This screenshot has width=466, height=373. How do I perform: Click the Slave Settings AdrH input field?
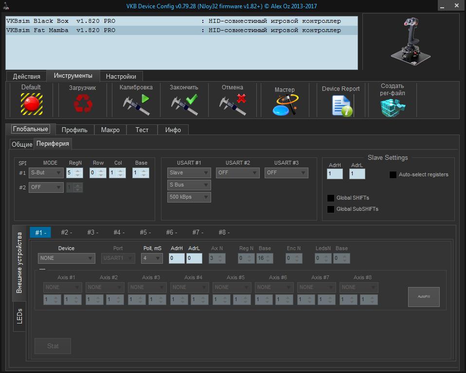coord(335,174)
